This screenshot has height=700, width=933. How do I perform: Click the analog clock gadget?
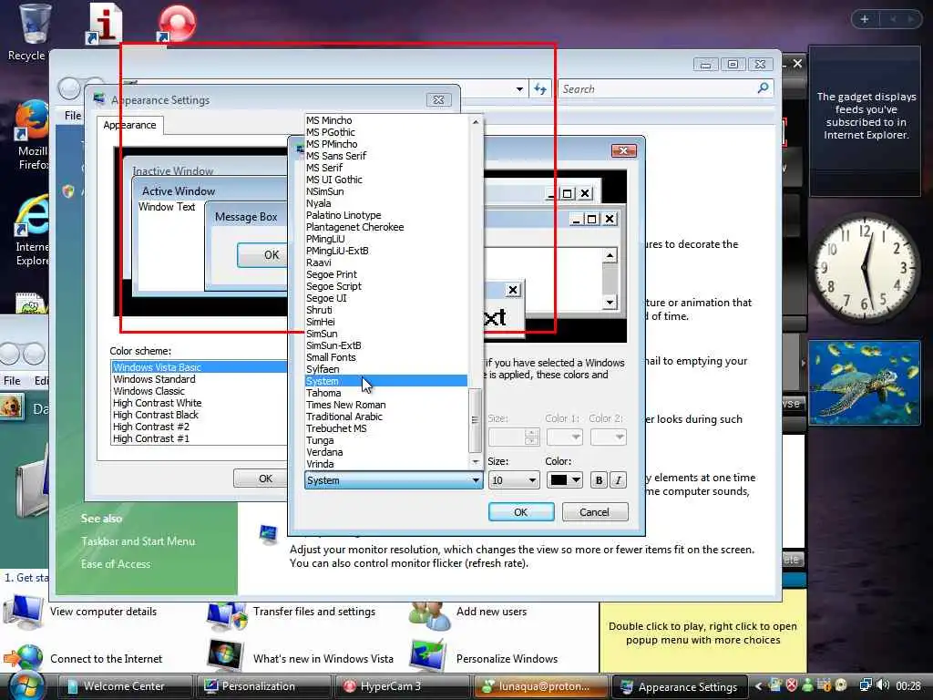[865, 268]
